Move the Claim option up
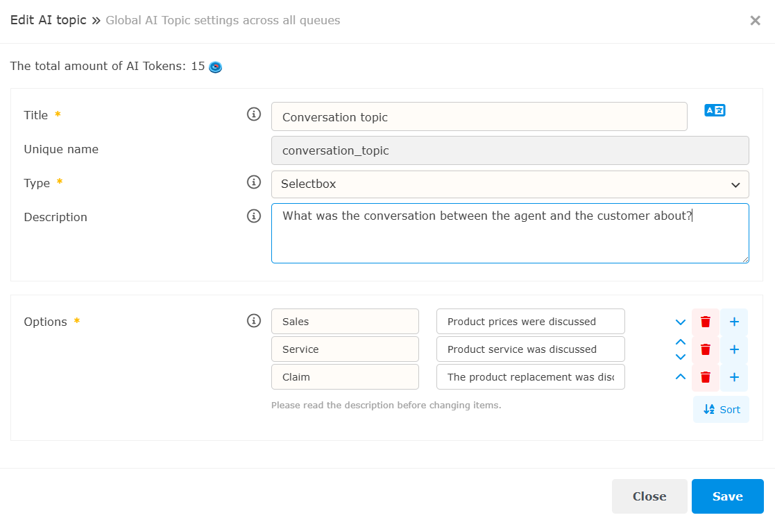The width and height of the screenshot is (775, 522). (681, 377)
